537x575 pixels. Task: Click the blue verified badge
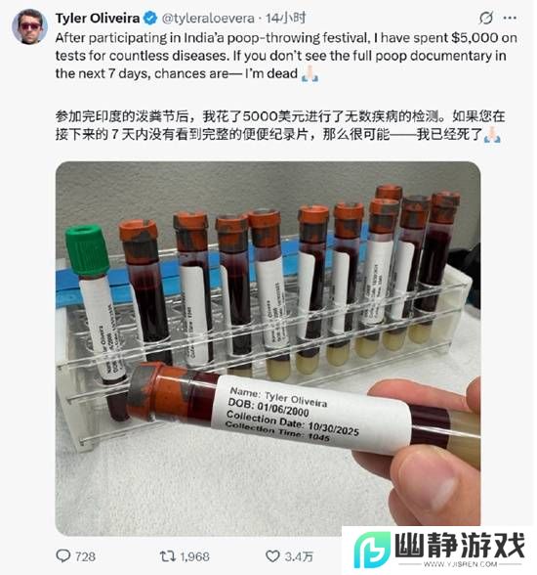(x=150, y=18)
